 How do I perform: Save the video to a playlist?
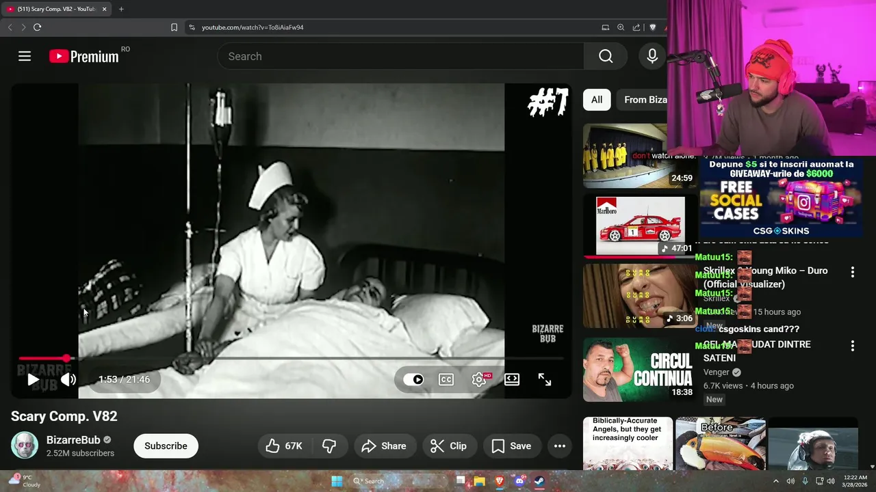(512, 446)
